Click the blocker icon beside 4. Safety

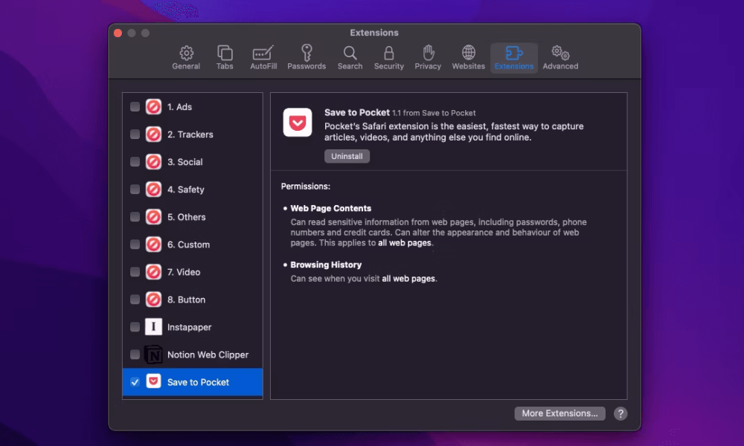[153, 189]
